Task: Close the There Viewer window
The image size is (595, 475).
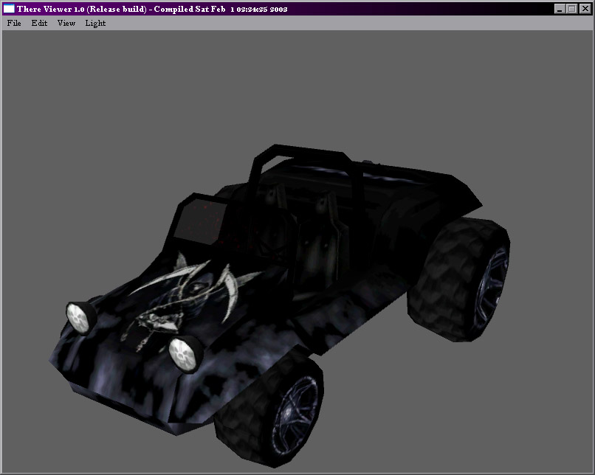Action: tap(585, 9)
